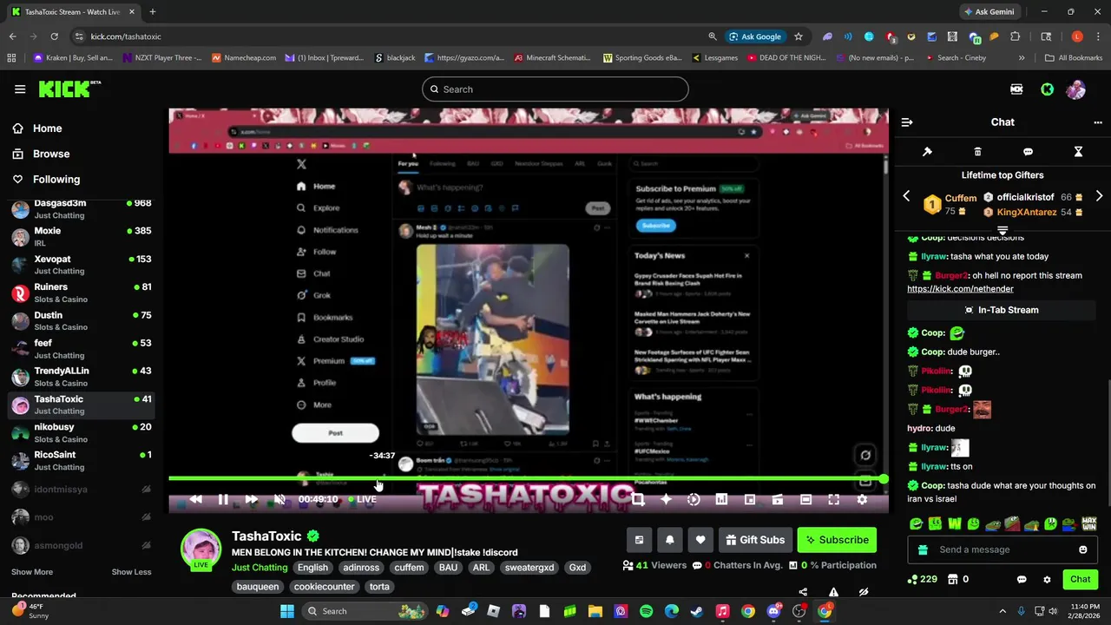The height and width of the screenshot is (625, 1111).
Task: Click Show More in sidebar
Action: click(x=32, y=572)
